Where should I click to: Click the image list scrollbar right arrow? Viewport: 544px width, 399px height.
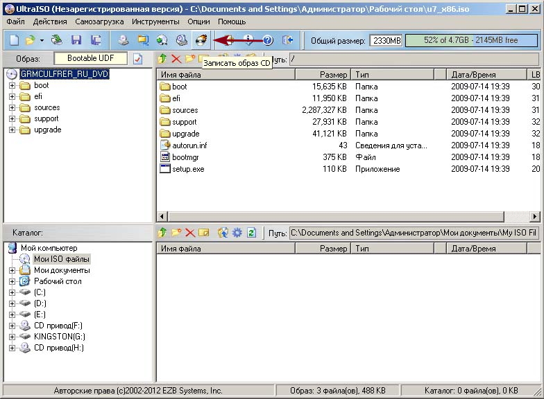point(534,217)
